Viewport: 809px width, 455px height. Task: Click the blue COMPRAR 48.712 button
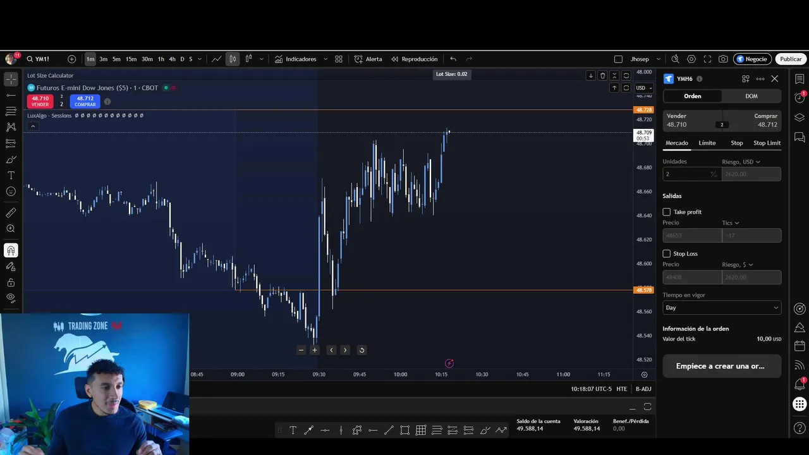coord(85,101)
